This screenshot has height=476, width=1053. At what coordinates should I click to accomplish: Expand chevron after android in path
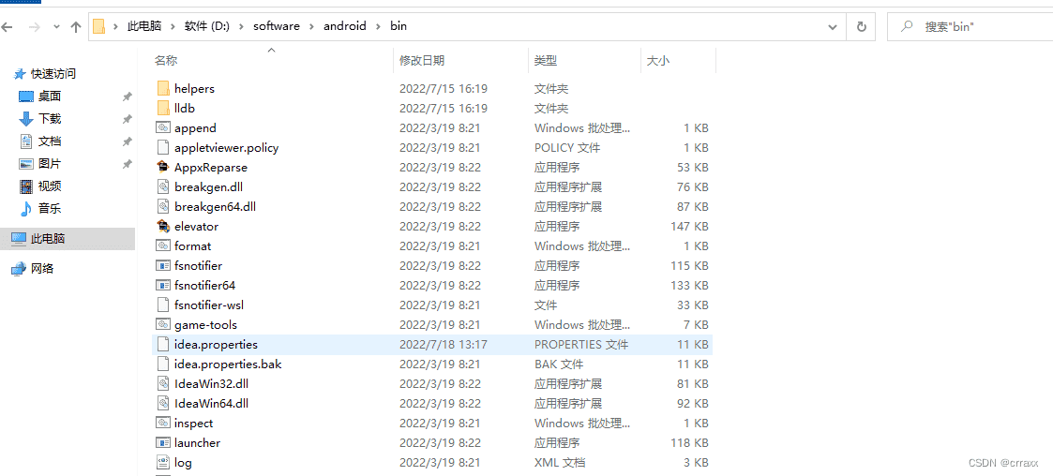pyautogui.click(x=378, y=27)
